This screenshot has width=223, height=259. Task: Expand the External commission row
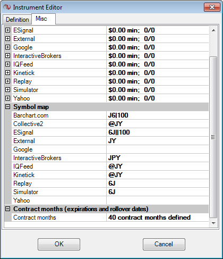pos(7,39)
